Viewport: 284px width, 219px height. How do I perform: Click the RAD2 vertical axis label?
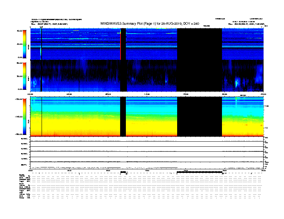tap(28, 47)
